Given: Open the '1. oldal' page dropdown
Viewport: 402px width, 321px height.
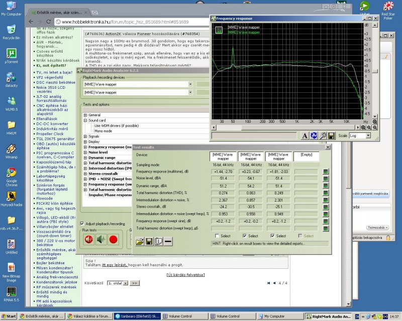Looking at the screenshot, I should click(125, 283).
